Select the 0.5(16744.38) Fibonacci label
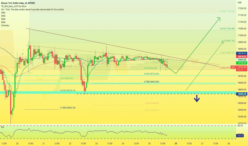This screenshot has width=248, height=146. pos(150,68)
